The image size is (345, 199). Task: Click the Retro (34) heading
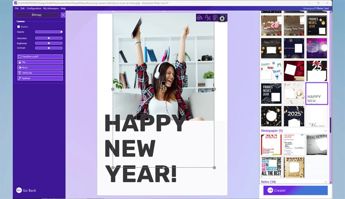click(268, 182)
